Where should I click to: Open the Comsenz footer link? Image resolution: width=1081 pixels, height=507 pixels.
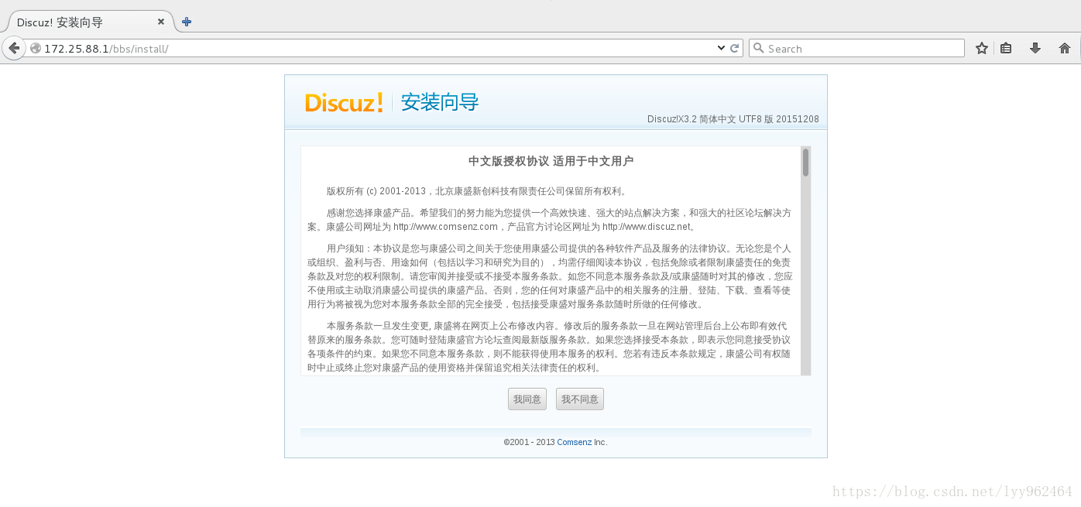pyautogui.click(x=575, y=442)
